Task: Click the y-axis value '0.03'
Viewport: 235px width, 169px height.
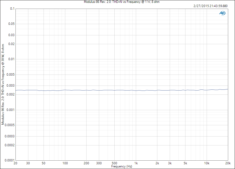Action: [11, 35]
